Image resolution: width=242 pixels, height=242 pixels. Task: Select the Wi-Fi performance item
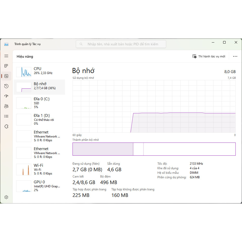(39, 169)
